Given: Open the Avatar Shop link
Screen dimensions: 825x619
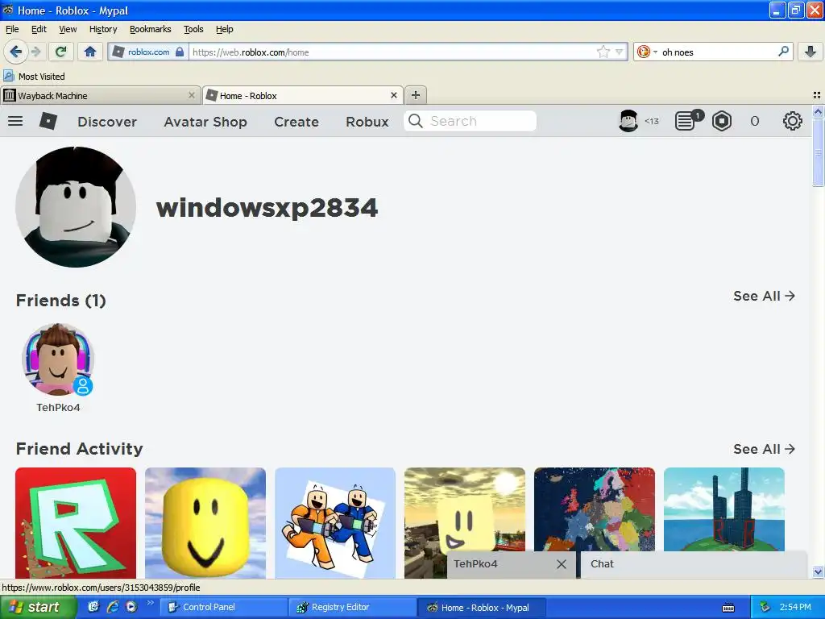Looking at the screenshot, I should tap(205, 122).
